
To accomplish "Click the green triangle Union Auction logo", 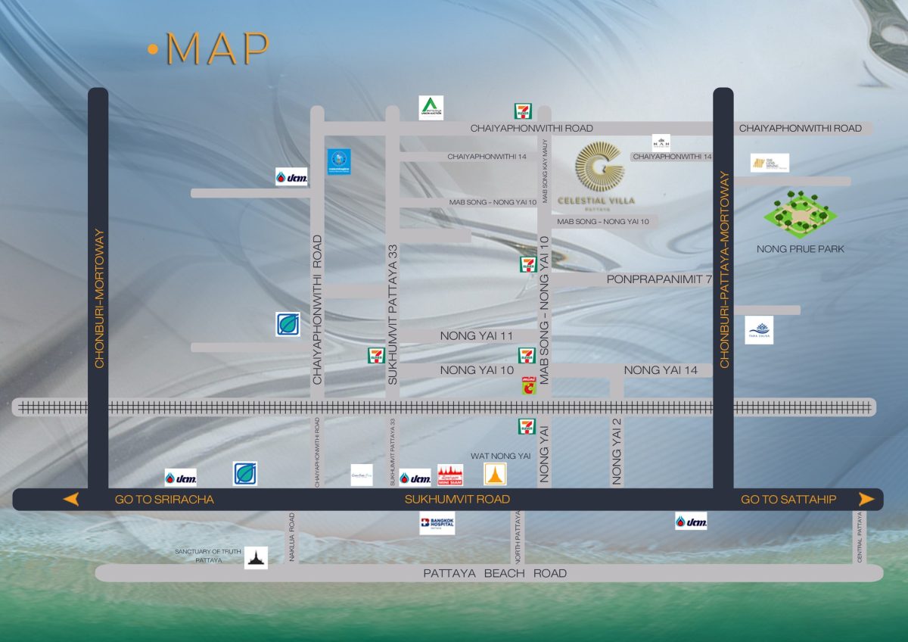I will coord(431,108).
